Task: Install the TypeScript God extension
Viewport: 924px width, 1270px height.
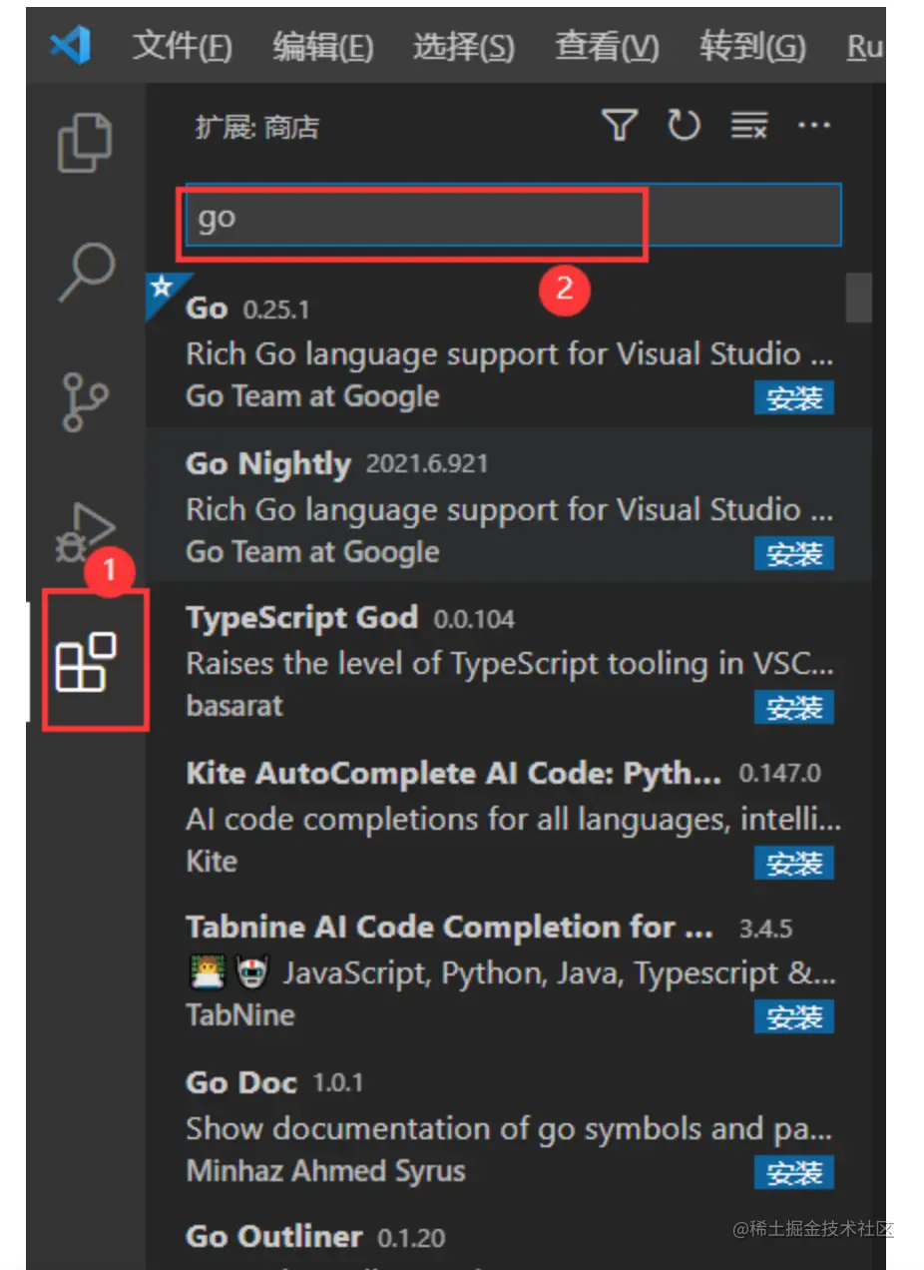Action: coord(794,708)
